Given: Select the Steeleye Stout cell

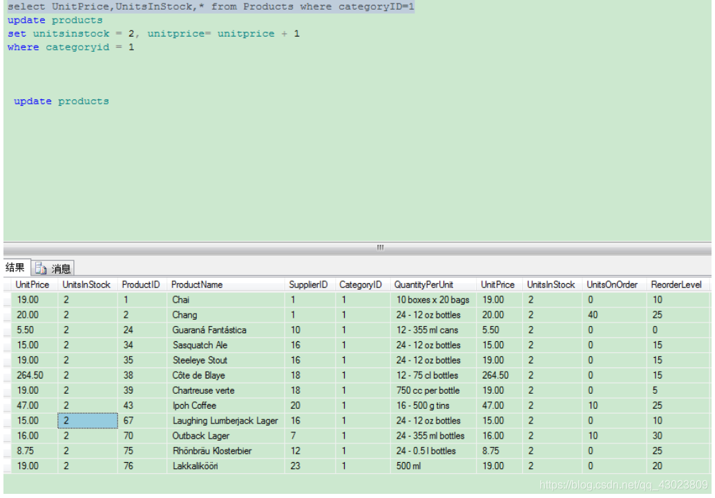Looking at the screenshot, I should click(x=226, y=360).
